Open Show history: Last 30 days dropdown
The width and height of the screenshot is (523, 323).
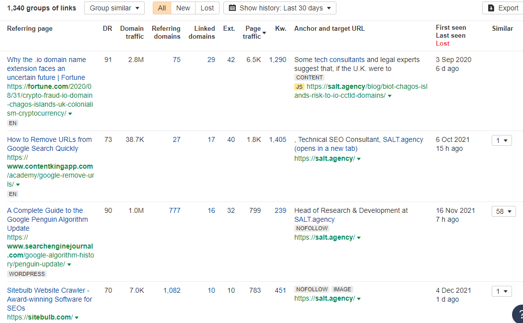[x=280, y=8]
